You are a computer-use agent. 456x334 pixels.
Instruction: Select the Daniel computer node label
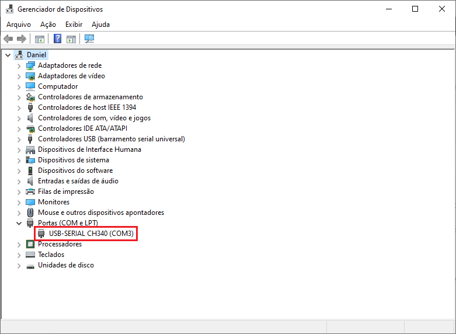coord(36,55)
